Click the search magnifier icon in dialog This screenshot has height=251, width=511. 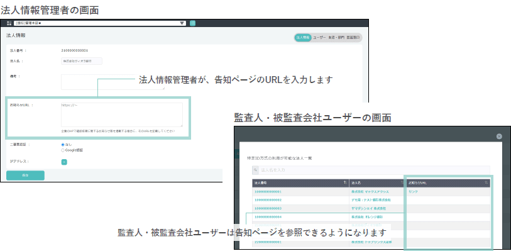255,170
